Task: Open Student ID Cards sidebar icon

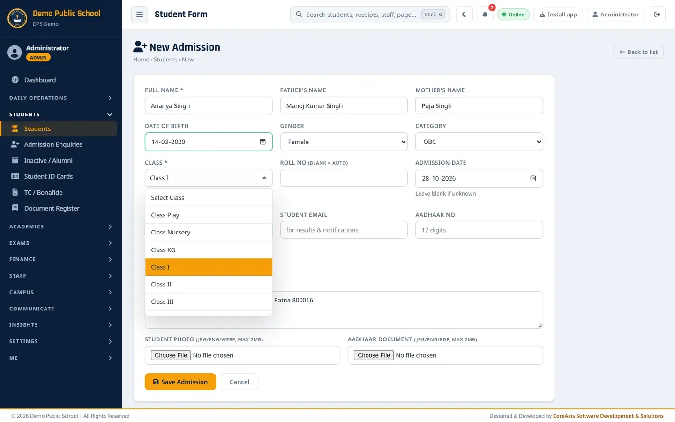Action: 15,176
